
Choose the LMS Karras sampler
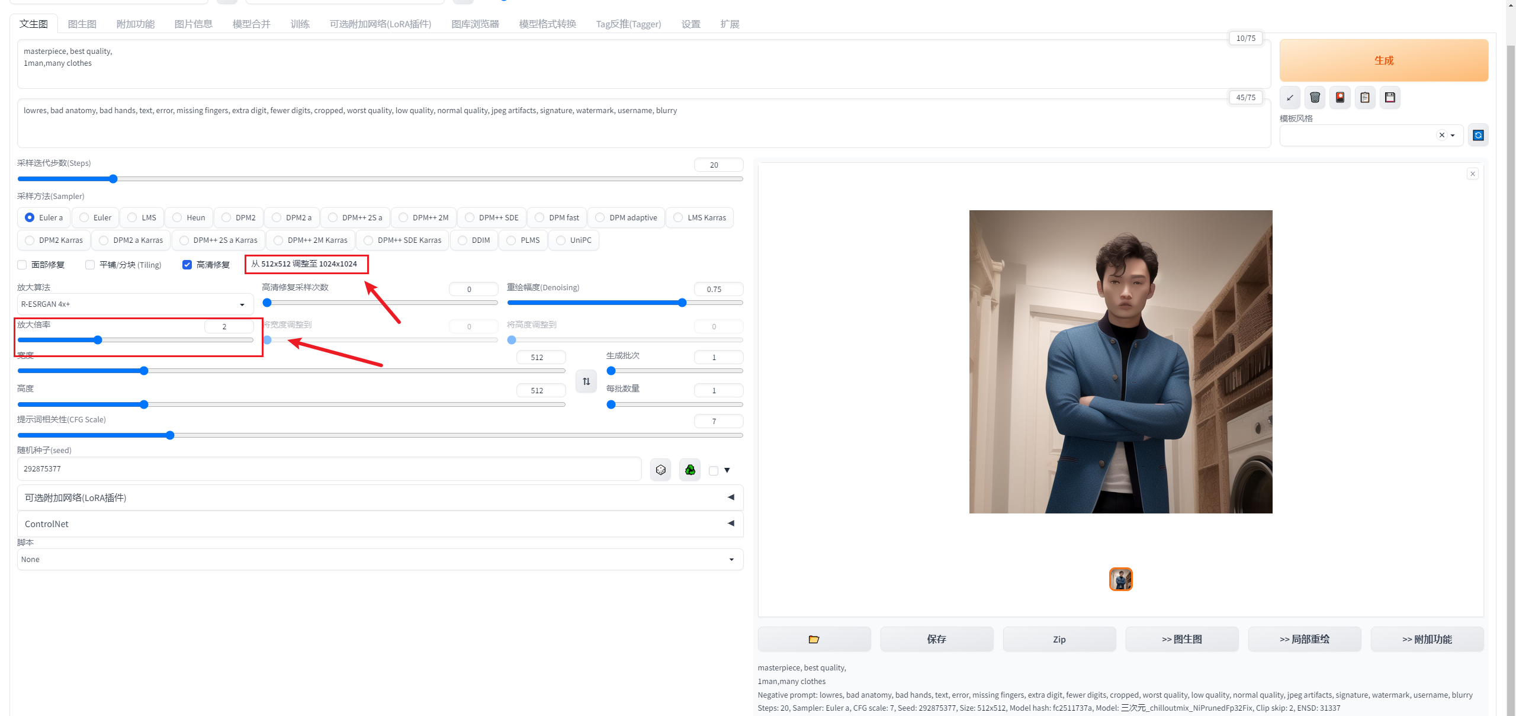pos(700,217)
